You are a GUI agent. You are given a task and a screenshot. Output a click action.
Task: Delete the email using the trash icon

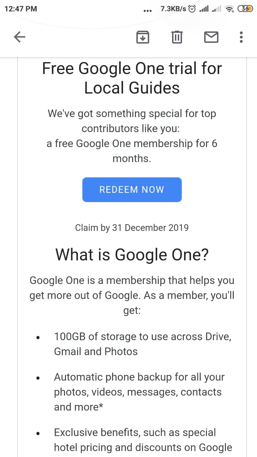click(x=177, y=37)
